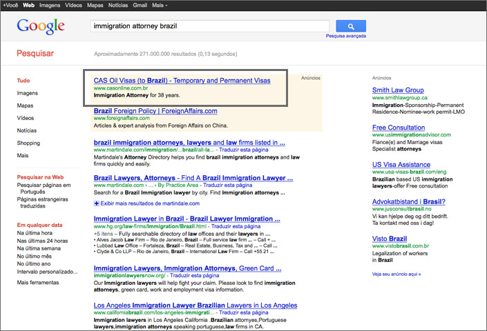Open Gmail from the top bar
This screenshot has height=331, width=487.
[x=140, y=6]
